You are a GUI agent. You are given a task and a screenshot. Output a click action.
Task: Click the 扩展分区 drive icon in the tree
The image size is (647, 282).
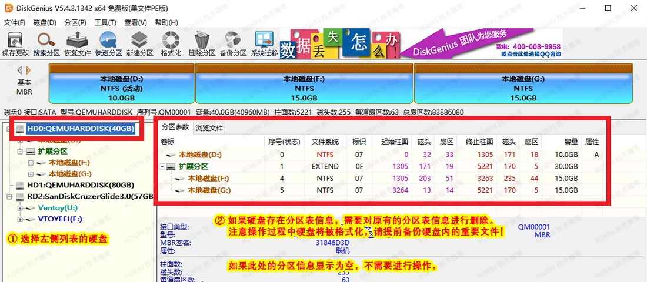[x=30, y=152]
